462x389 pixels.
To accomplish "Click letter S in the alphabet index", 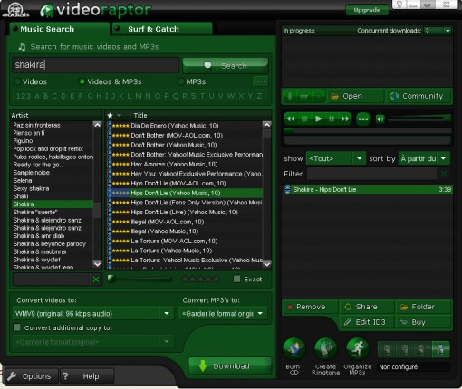I will (x=193, y=96).
